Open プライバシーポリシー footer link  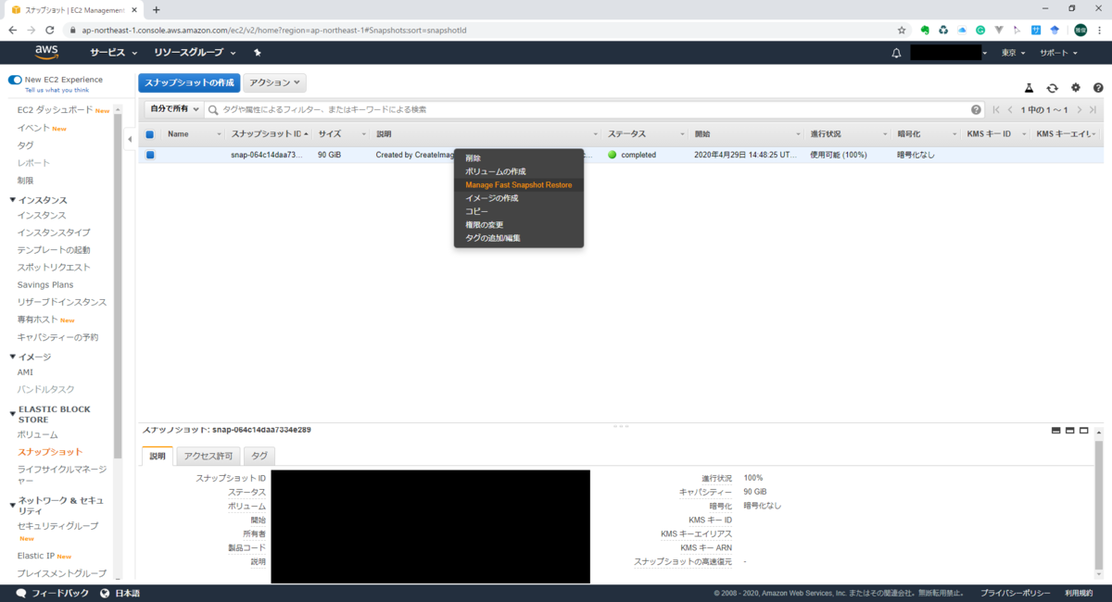1016,594
